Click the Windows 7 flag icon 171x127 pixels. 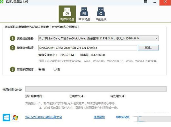click(15, 118)
